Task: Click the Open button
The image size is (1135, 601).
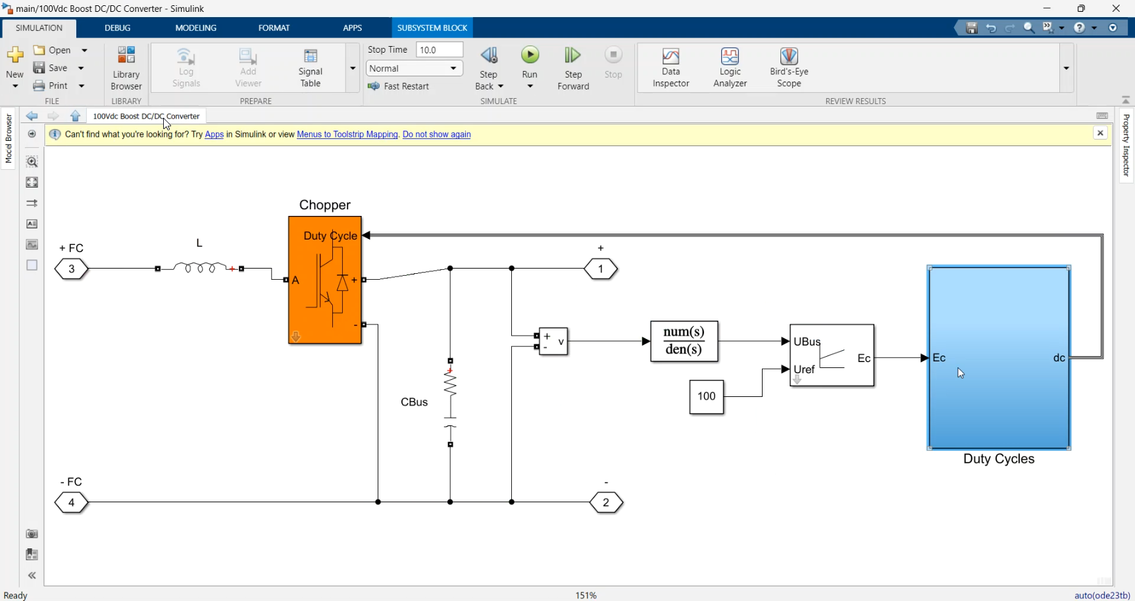Action: coord(53,50)
